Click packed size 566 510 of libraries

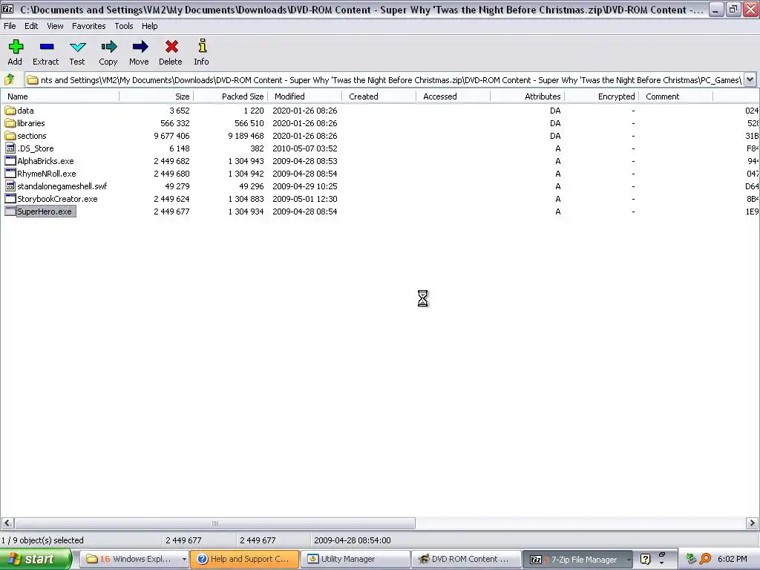pos(249,123)
